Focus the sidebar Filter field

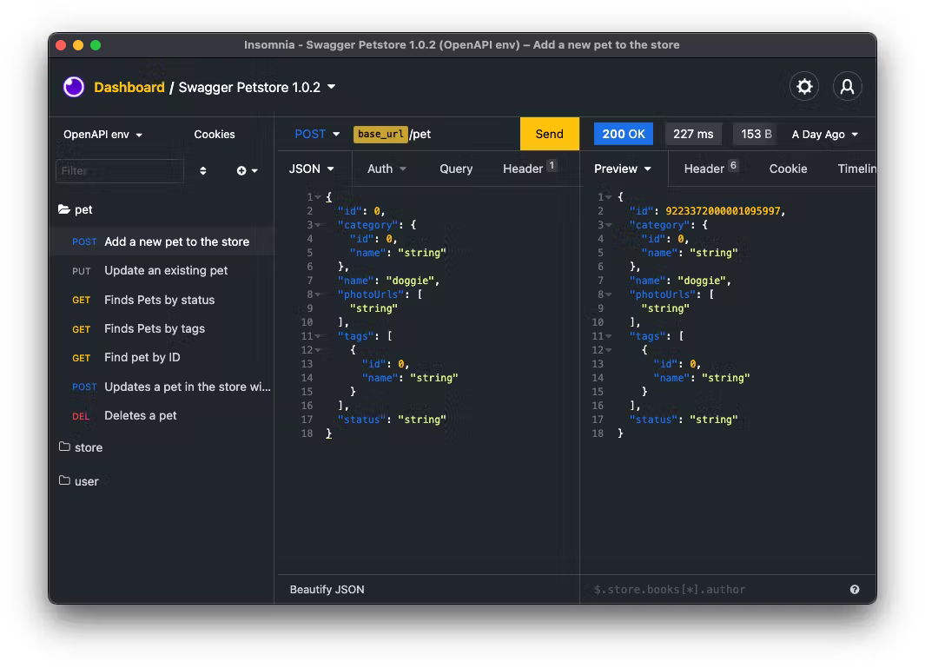point(120,170)
